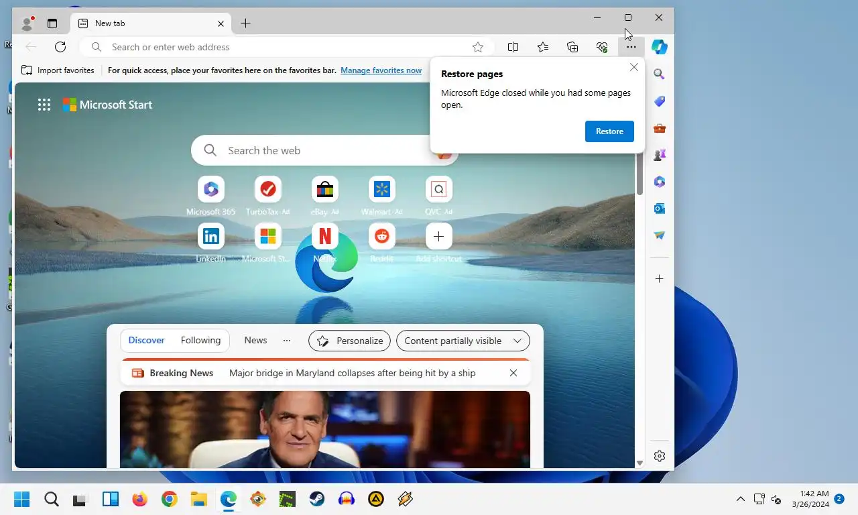The image size is (858, 515).
Task: Switch to the Discover feed tab
Action: point(147,341)
